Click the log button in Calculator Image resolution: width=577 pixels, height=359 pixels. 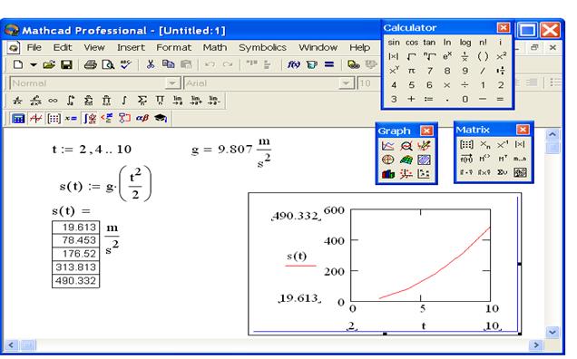pos(465,43)
